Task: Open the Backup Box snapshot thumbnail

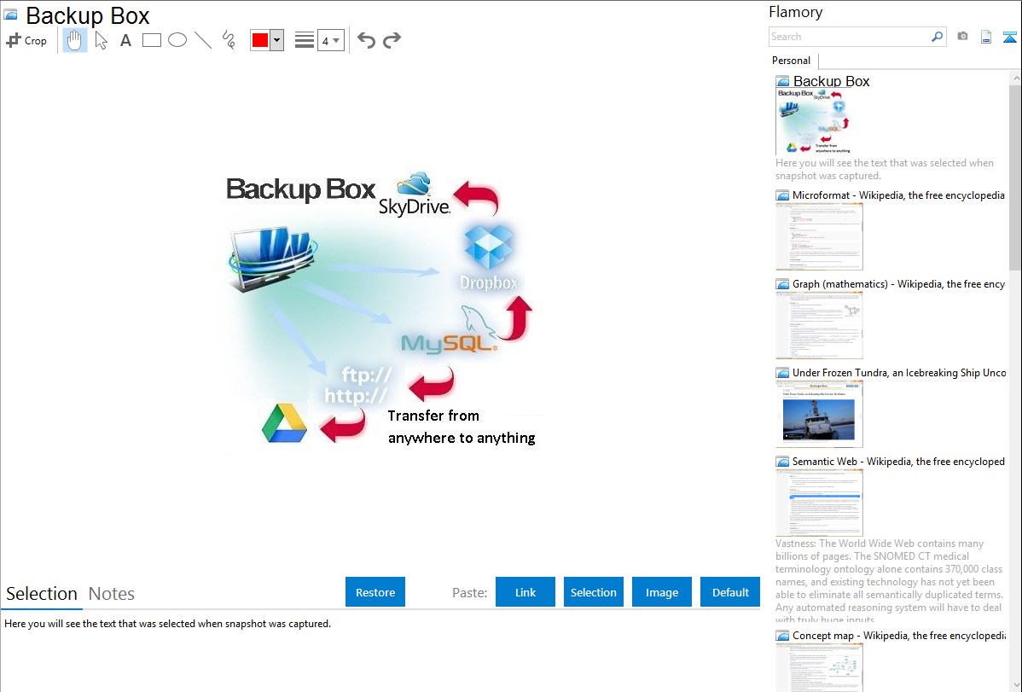Action: [x=814, y=121]
